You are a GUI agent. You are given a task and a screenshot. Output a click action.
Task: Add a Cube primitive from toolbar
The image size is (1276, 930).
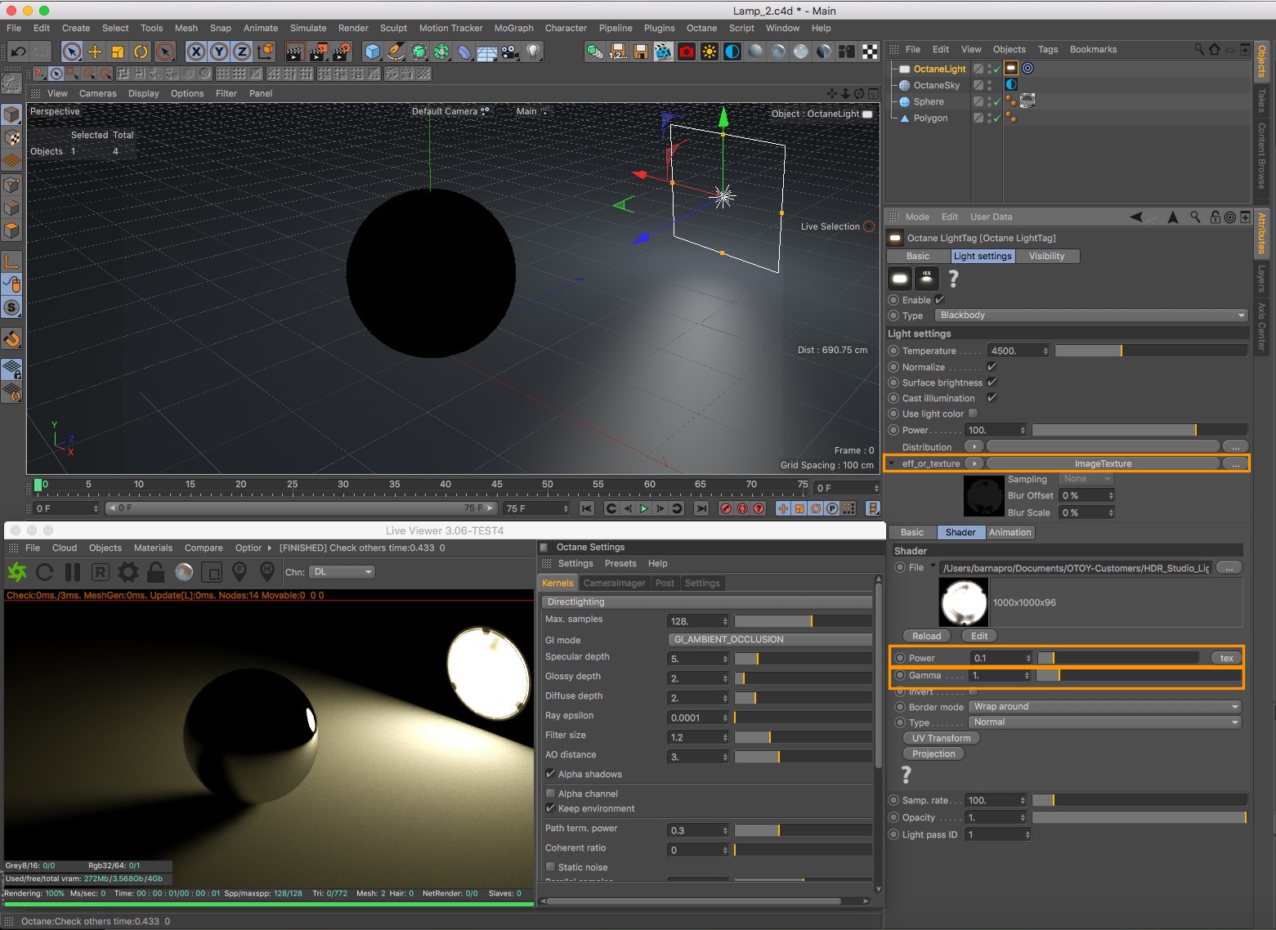coord(373,52)
